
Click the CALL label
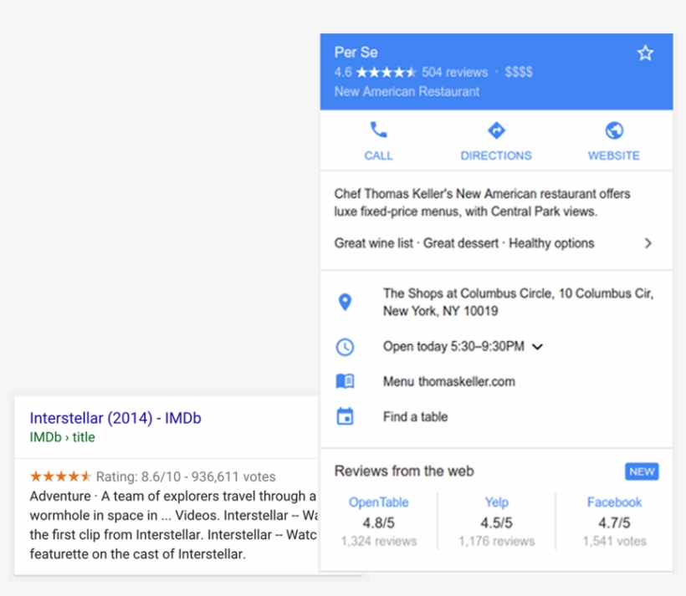click(x=378, y=155)
